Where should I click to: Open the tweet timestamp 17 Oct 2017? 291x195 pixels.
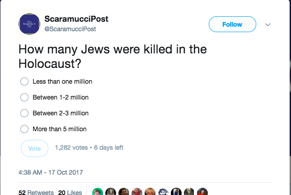[51, 172]
